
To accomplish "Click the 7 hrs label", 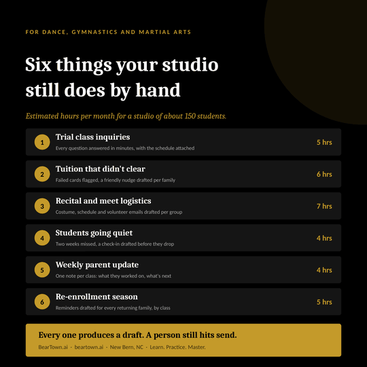I will 324,206.
